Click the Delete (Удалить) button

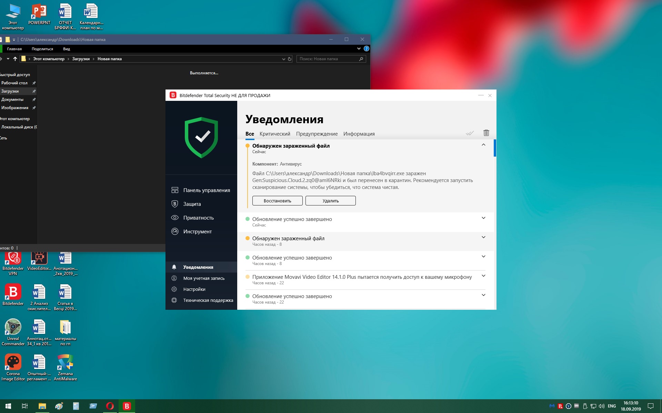(x=330, y=201)
